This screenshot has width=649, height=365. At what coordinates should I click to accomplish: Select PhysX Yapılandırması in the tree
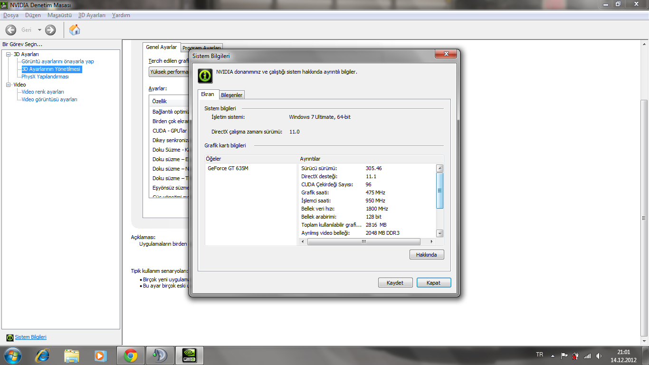45,77
